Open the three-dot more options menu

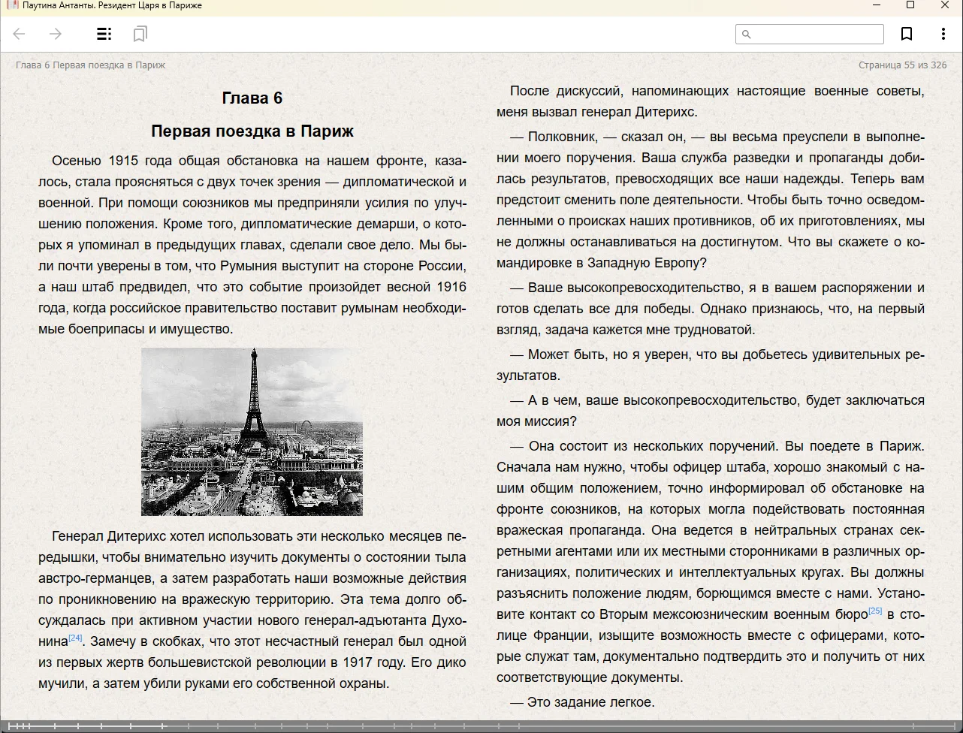tap(943, 34)
